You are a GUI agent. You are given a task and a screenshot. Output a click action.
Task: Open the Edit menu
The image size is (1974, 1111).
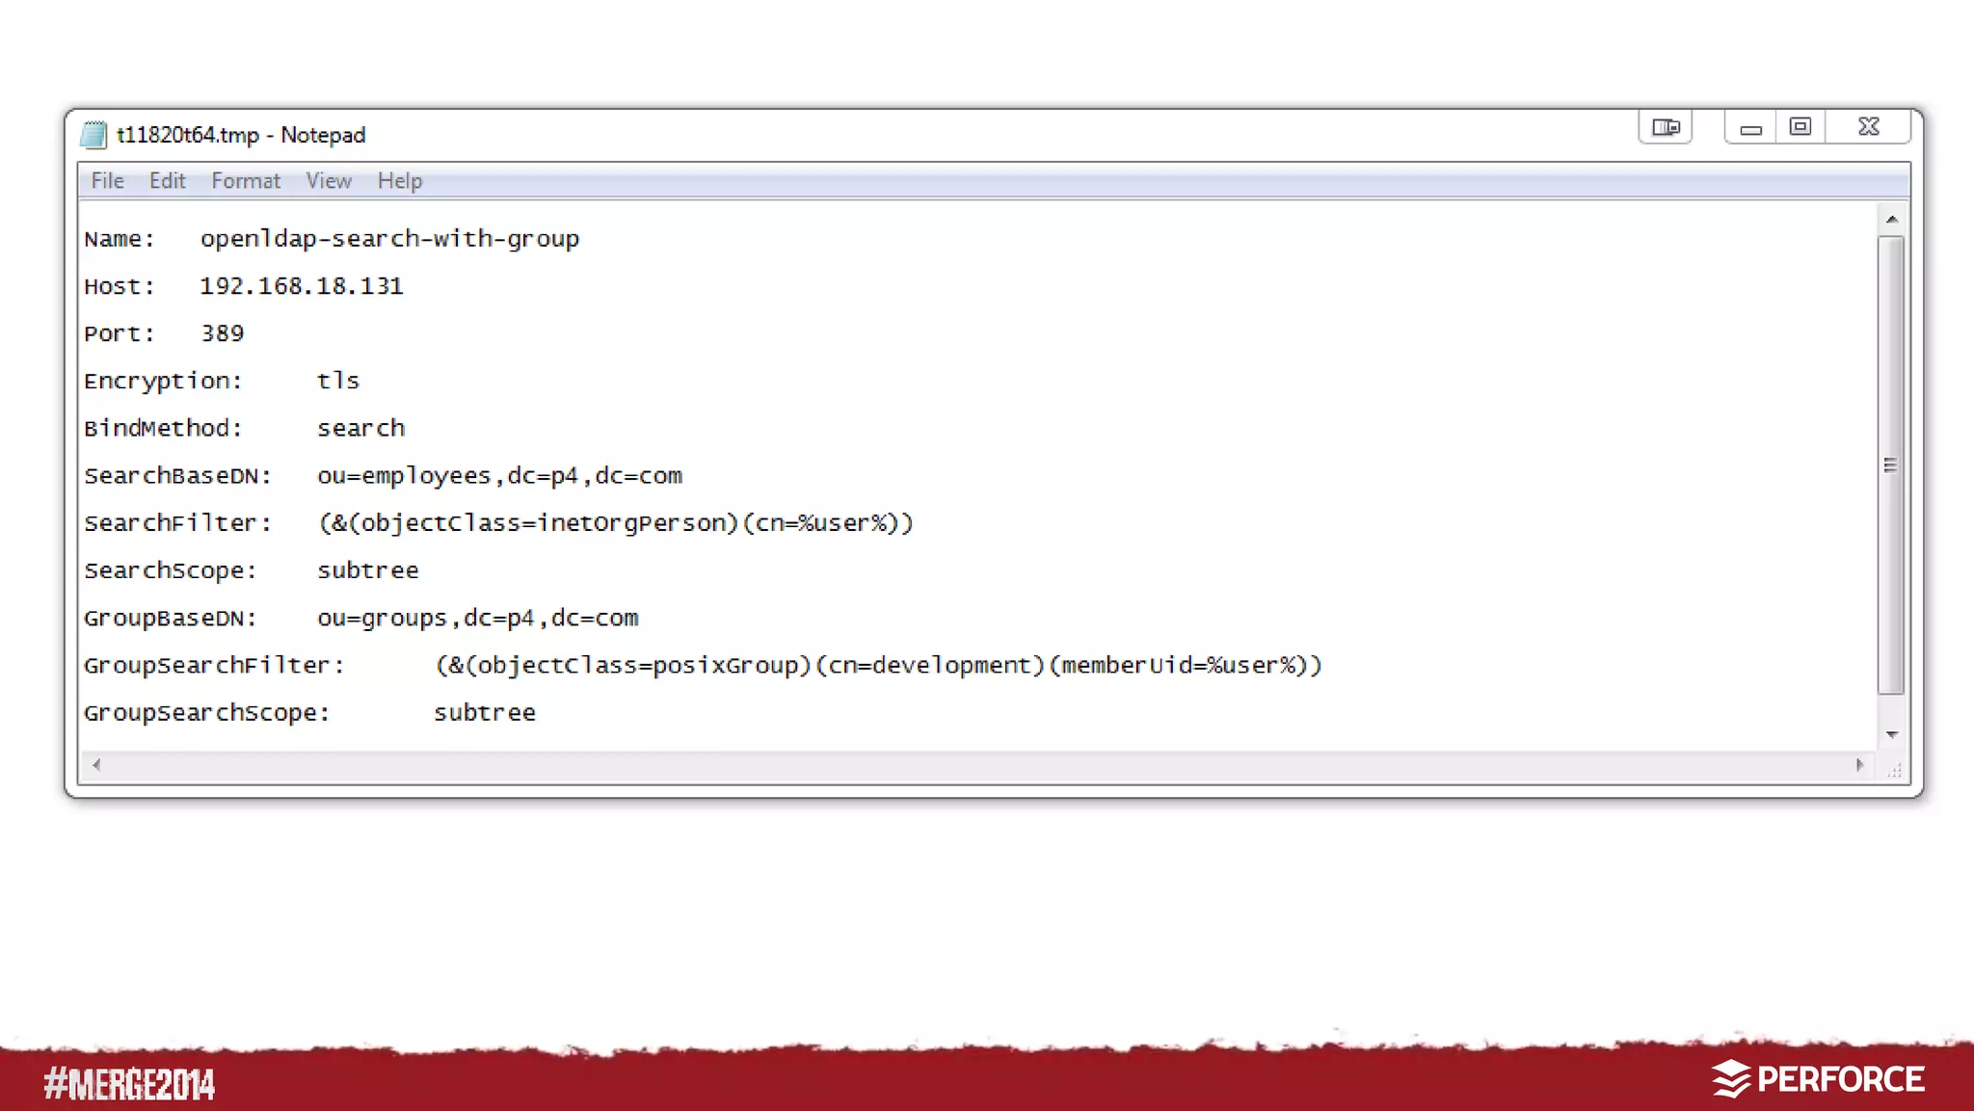point(167,181)
